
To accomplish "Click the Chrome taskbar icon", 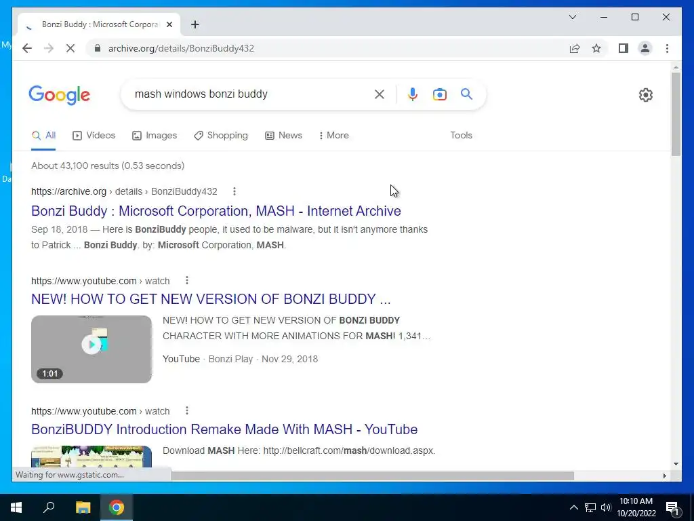I will click(117, 507).
